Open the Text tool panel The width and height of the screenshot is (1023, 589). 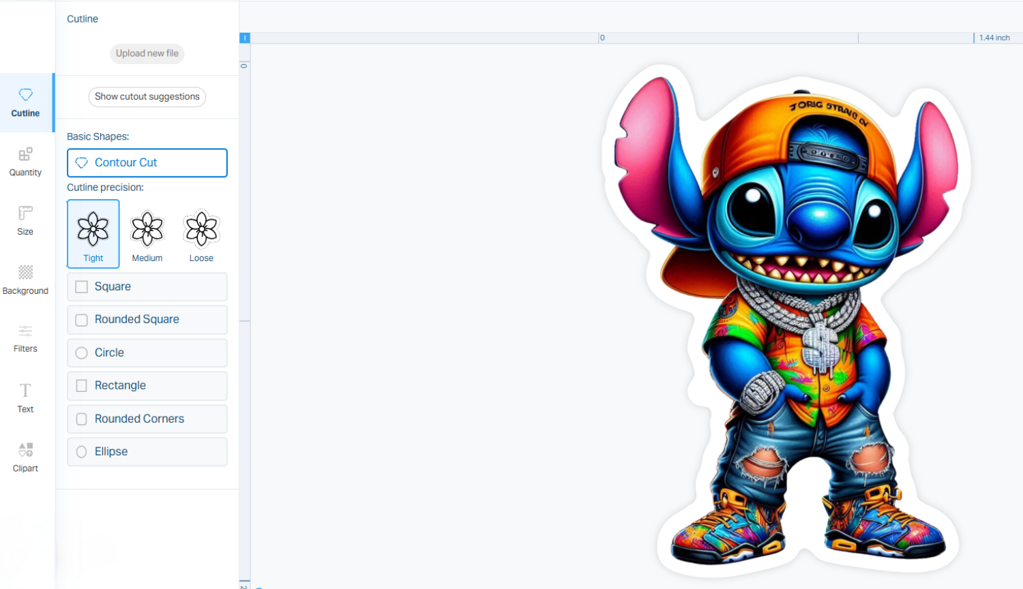(26, 397)
